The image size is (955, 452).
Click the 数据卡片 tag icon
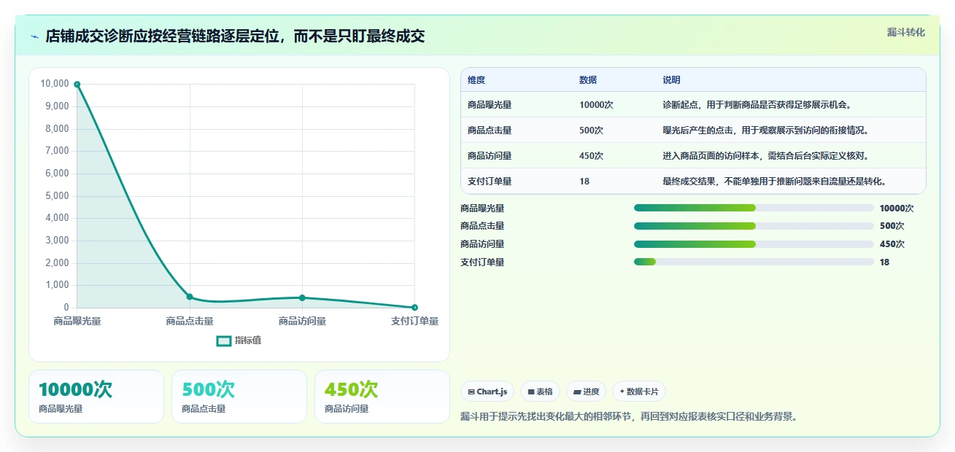622,391
